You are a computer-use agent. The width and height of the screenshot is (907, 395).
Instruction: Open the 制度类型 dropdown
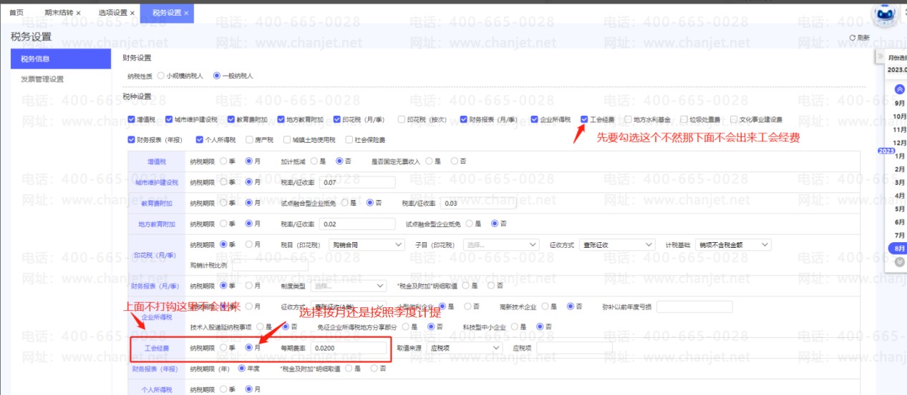click(x=348, y=286)
